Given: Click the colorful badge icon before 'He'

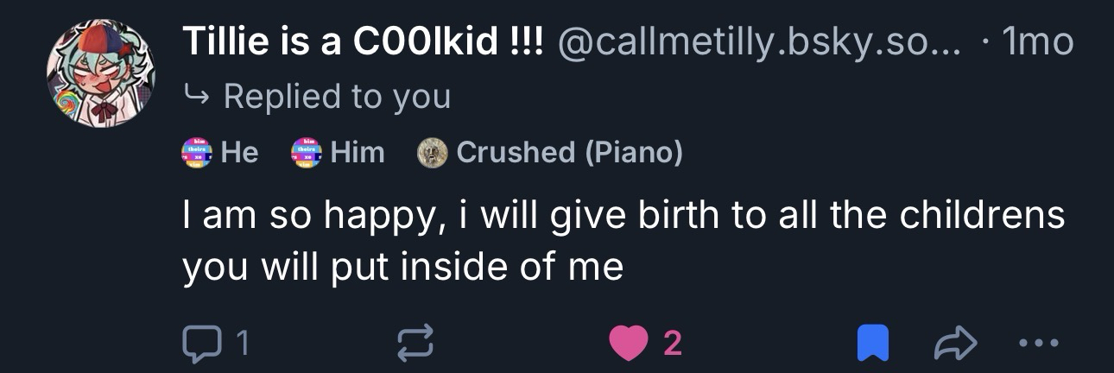Looking at the screenshot, I should coord(197,152).
